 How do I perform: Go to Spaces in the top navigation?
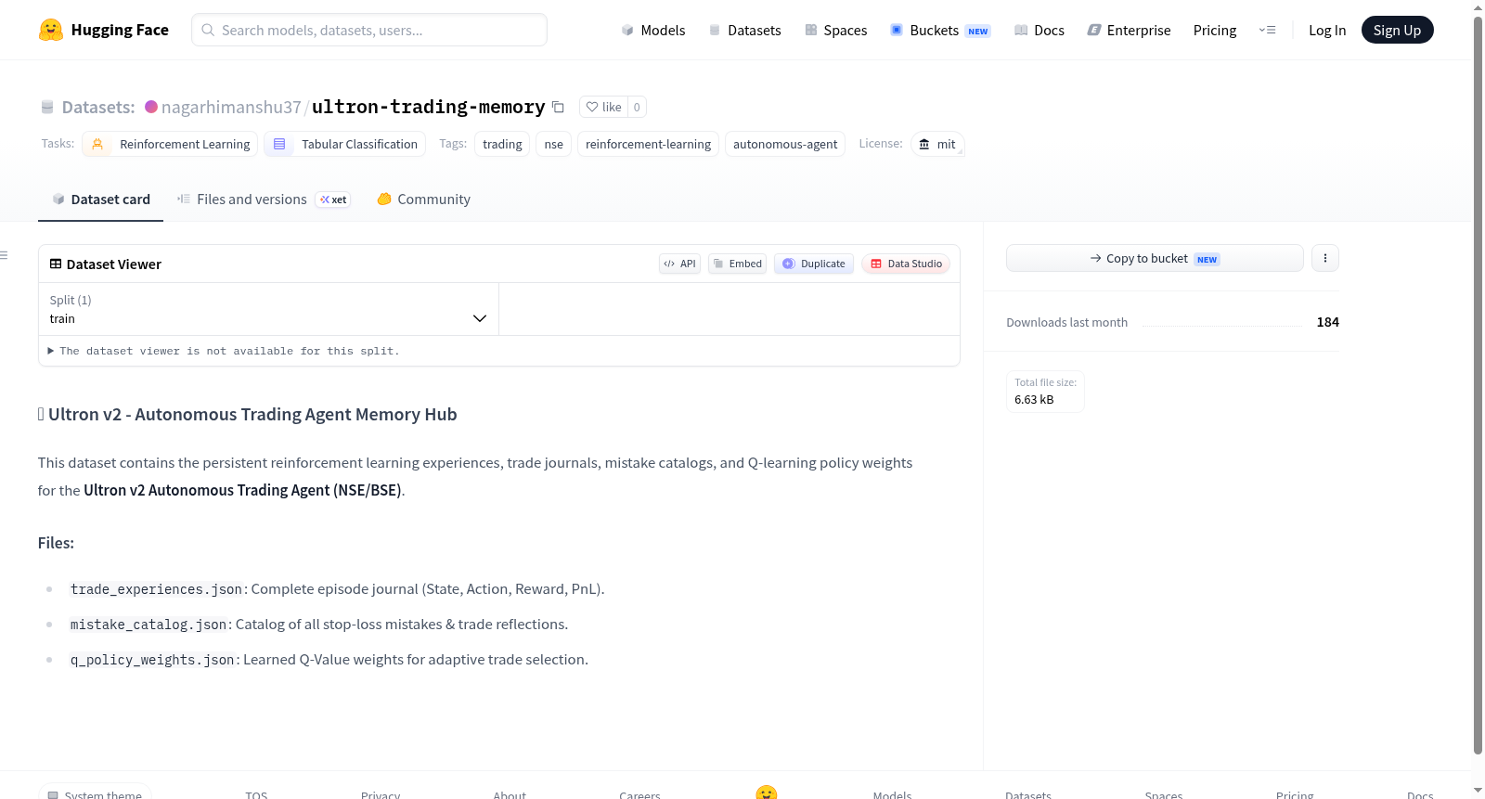click(836, 30)
